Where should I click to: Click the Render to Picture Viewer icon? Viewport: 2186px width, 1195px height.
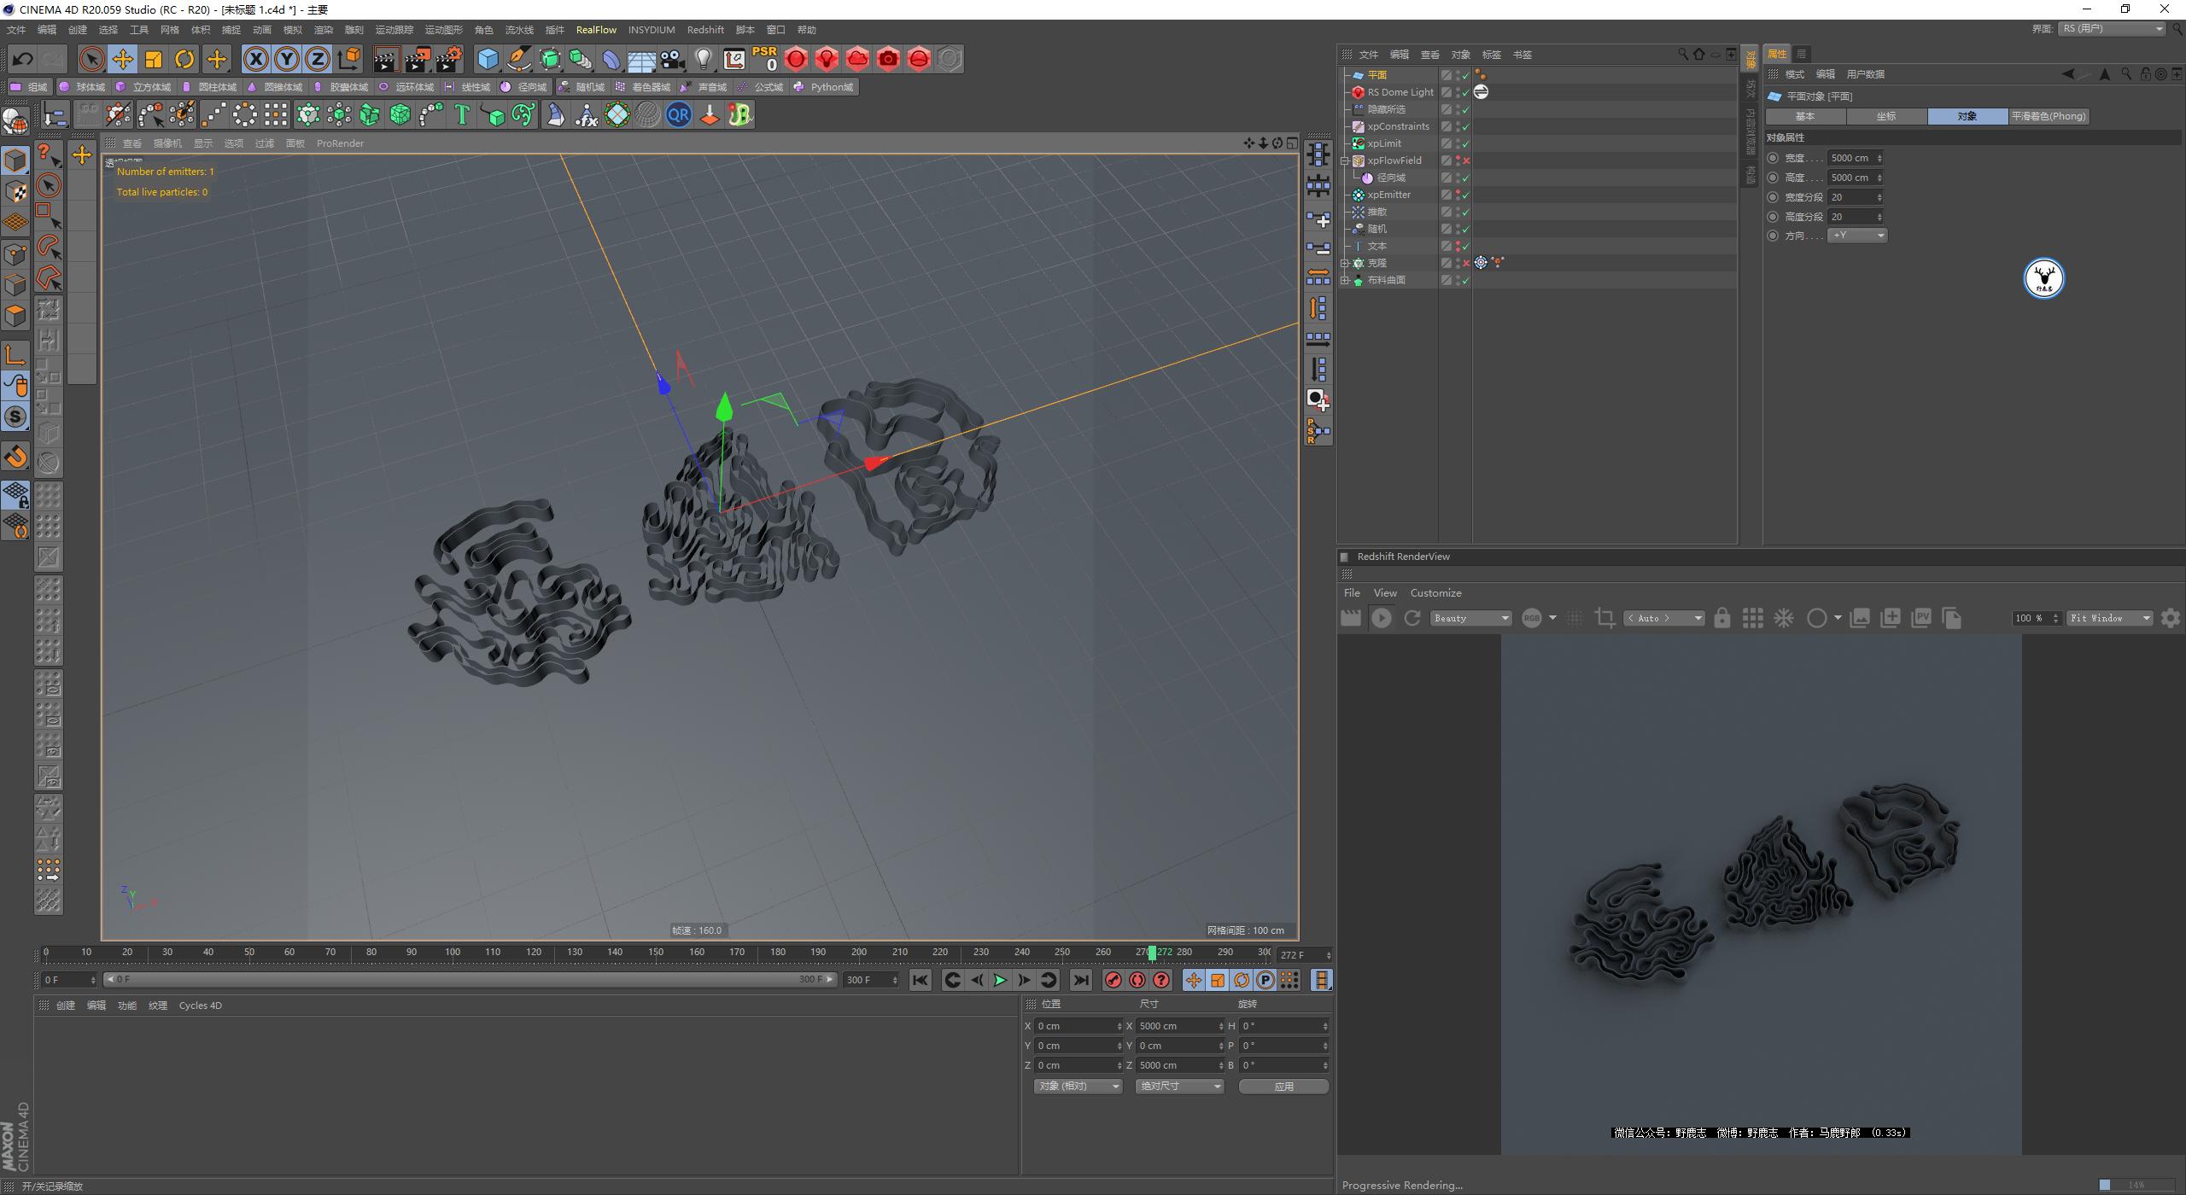(418, 59)
